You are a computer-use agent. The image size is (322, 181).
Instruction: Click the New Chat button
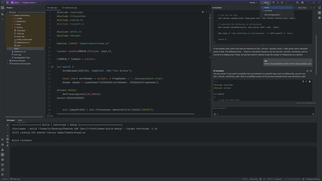[x=302, y=8]
